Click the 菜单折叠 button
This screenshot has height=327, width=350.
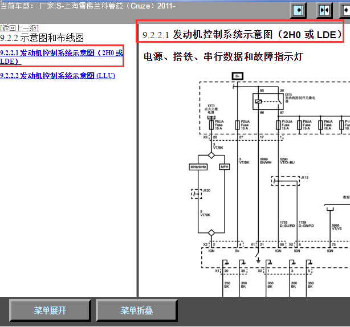(137, 310)
